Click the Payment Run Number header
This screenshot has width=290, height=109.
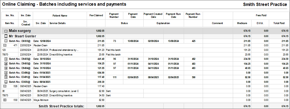[193, 15]
